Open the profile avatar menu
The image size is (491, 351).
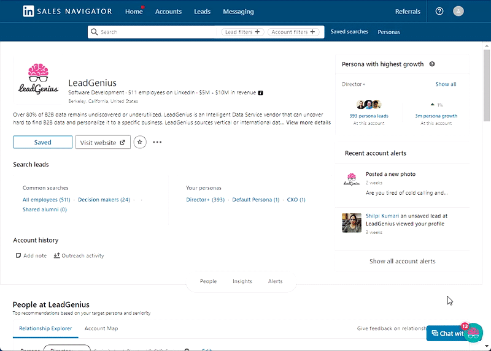tap(458, 11)
